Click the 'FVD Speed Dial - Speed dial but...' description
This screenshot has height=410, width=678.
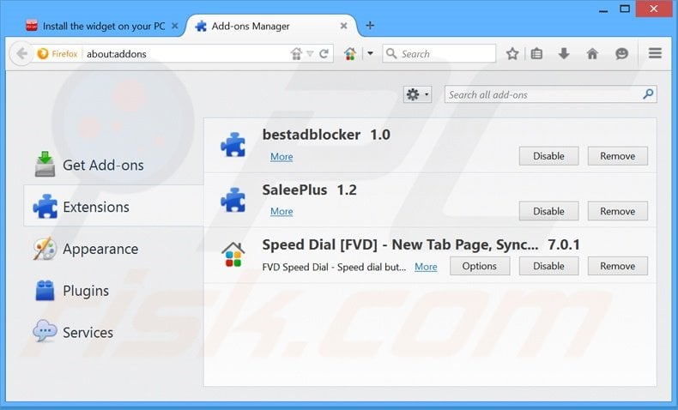[x=334, y=267]
